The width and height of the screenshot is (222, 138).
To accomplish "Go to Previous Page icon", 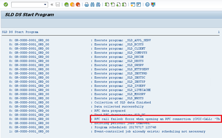I will click(x=113, y=5).
